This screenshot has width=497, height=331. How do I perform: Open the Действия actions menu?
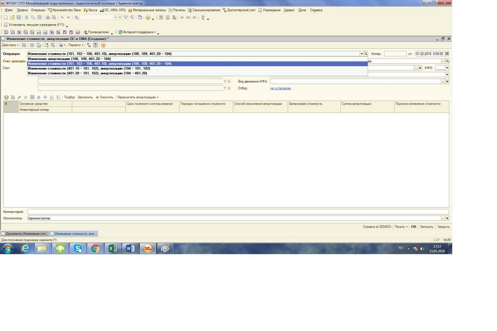10,45
